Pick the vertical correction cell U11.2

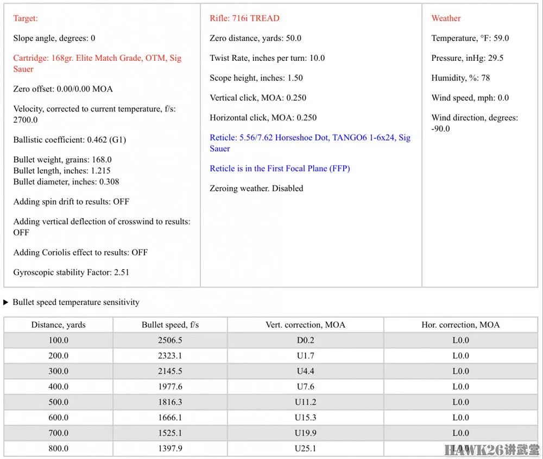tap(305, 402)
